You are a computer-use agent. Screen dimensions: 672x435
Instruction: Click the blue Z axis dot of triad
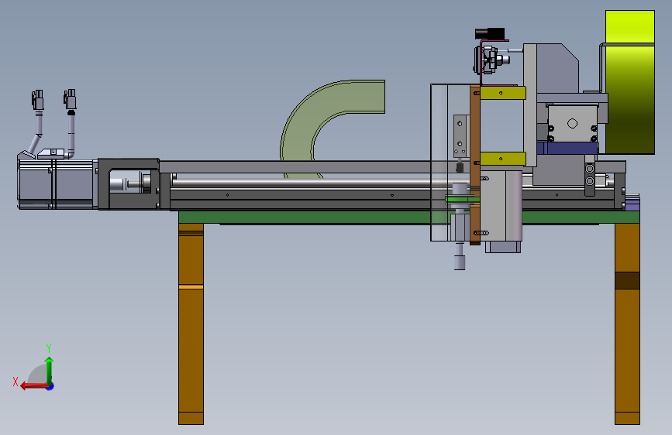tap(50, 386)
